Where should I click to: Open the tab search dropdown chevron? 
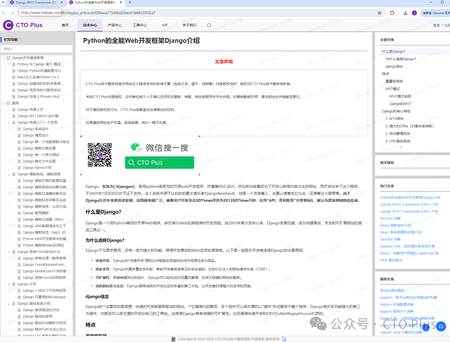click(x=3, y=2)
